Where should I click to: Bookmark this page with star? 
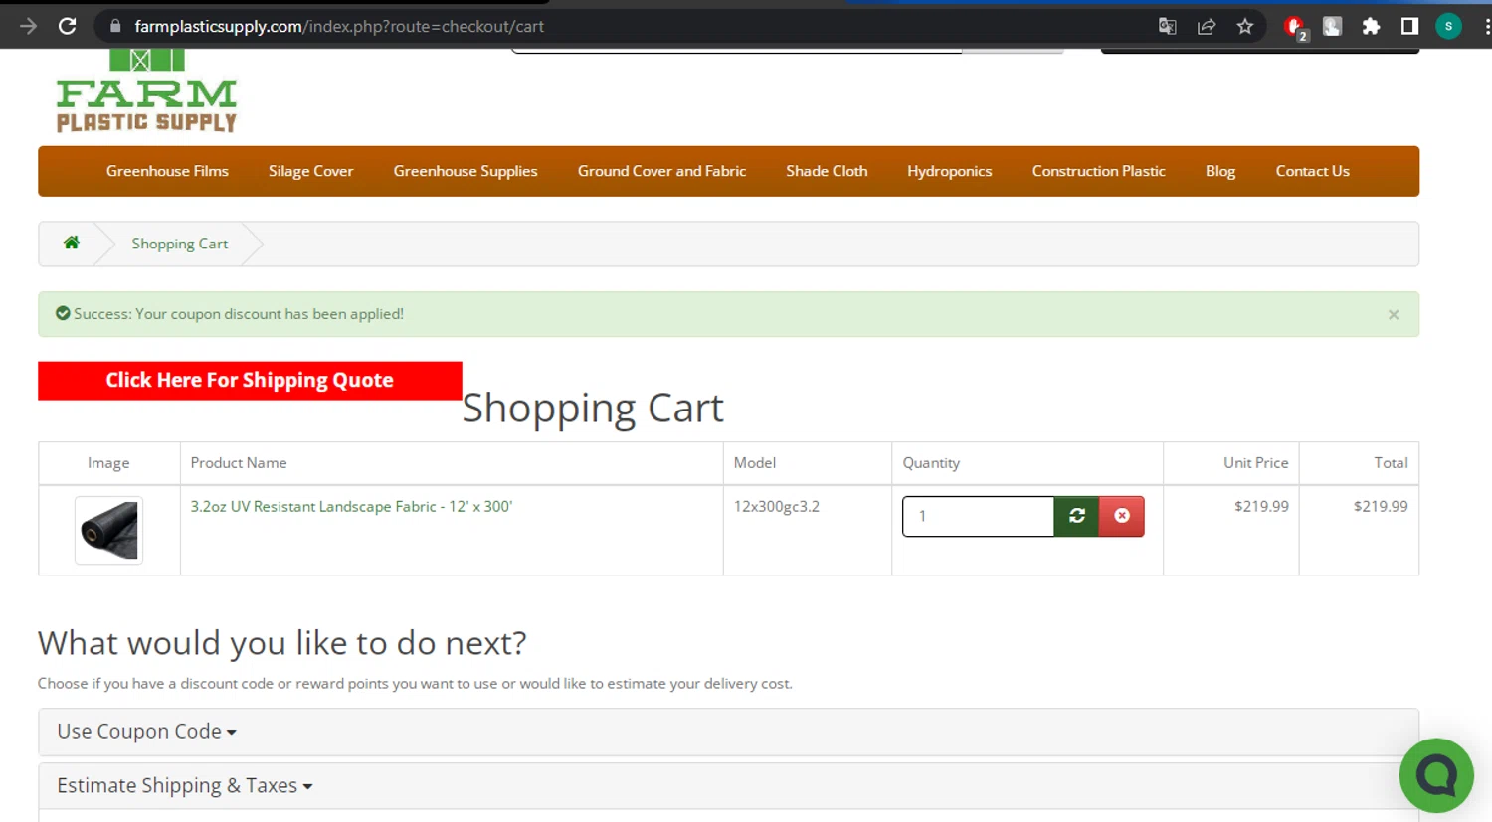click(x=1245, y=27)
